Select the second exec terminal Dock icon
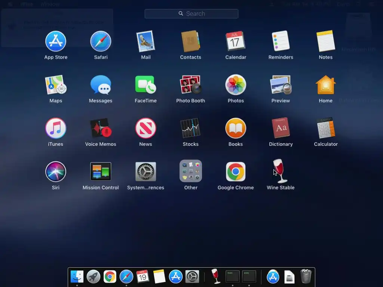This screenshot has height=287, width=383. pos(249,277)
